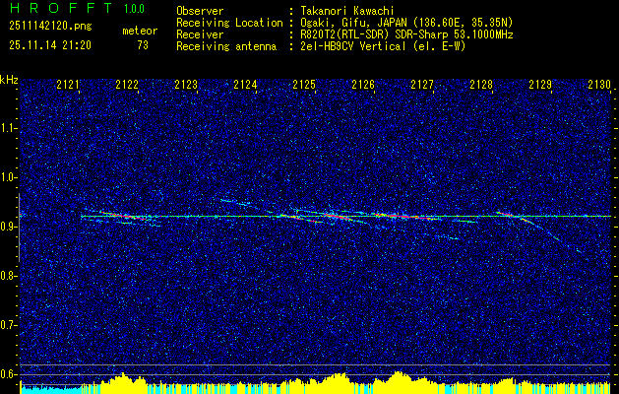Click the 0.9 kHz axis label

tap(9, 227)
